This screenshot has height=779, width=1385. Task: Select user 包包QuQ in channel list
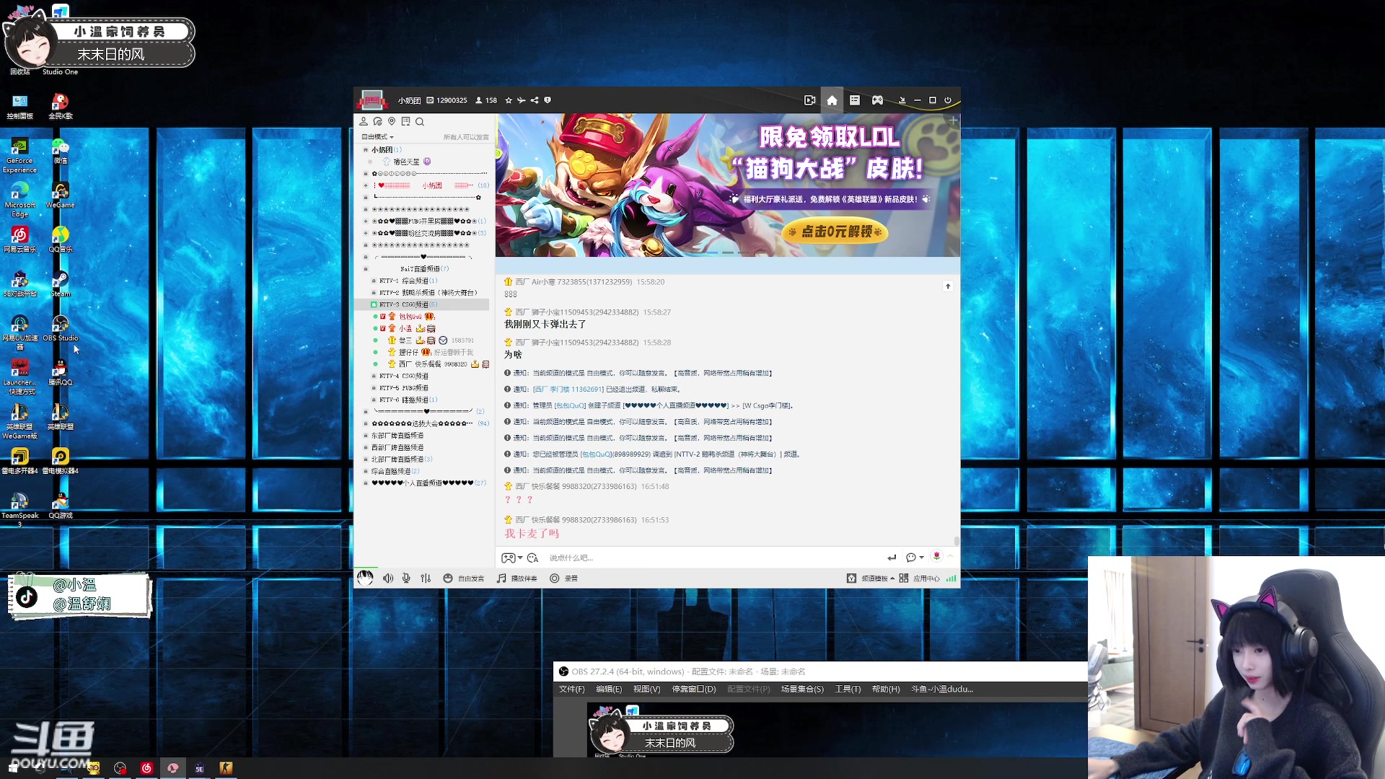click(x=411, y=317)
